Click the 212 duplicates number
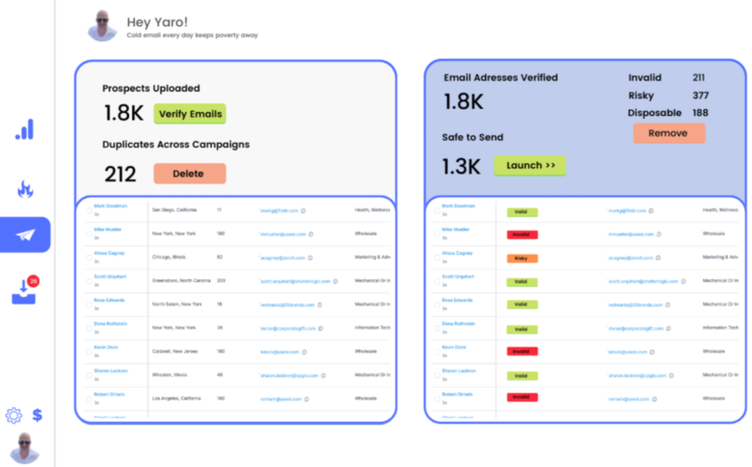Image resolution: width=752 pixels, height=467 pixels. click(120, 174)
